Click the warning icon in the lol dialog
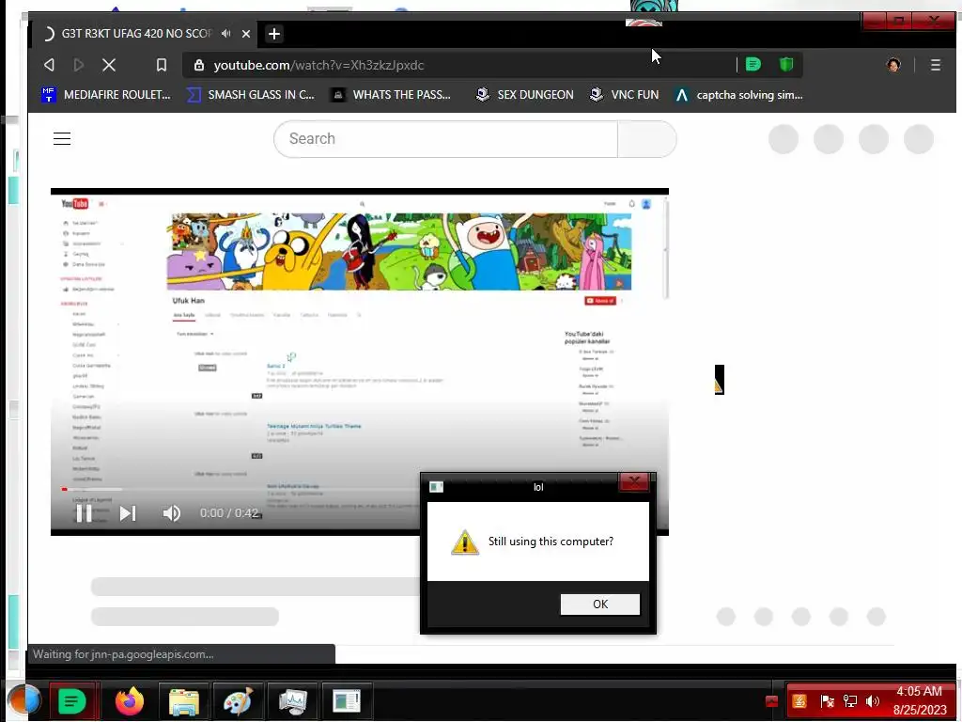Viewport: 962px width, 722px height. (x=464, y=542)
